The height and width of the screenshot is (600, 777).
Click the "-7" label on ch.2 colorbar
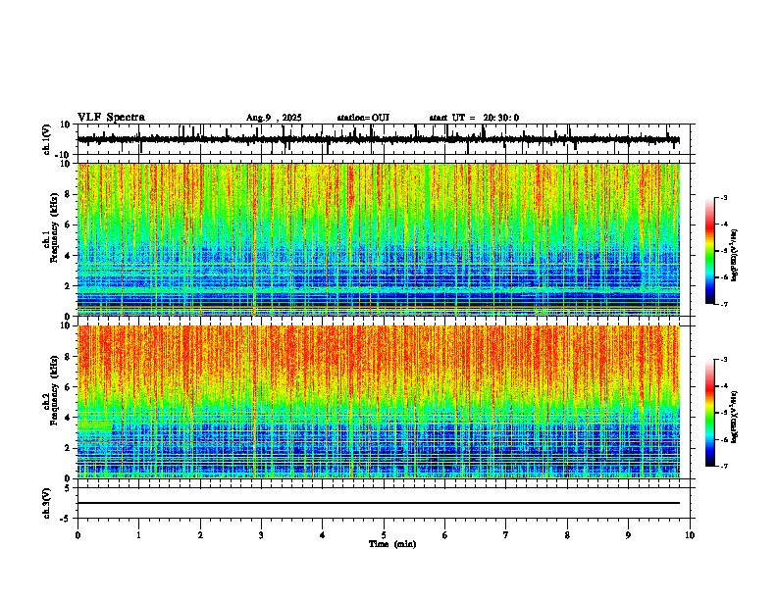(x=723, y=467)
